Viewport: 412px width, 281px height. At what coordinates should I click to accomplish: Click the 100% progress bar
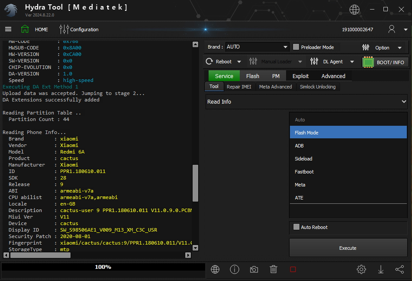pos(103,267)
